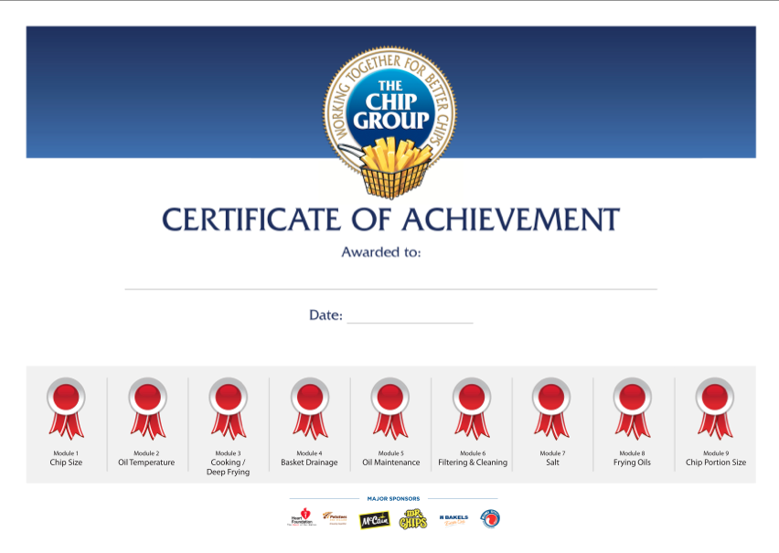Choose the Module 8 Frying Oils ribbon
This screenshot has height=553, width=779.
click(x=633, y=409)
